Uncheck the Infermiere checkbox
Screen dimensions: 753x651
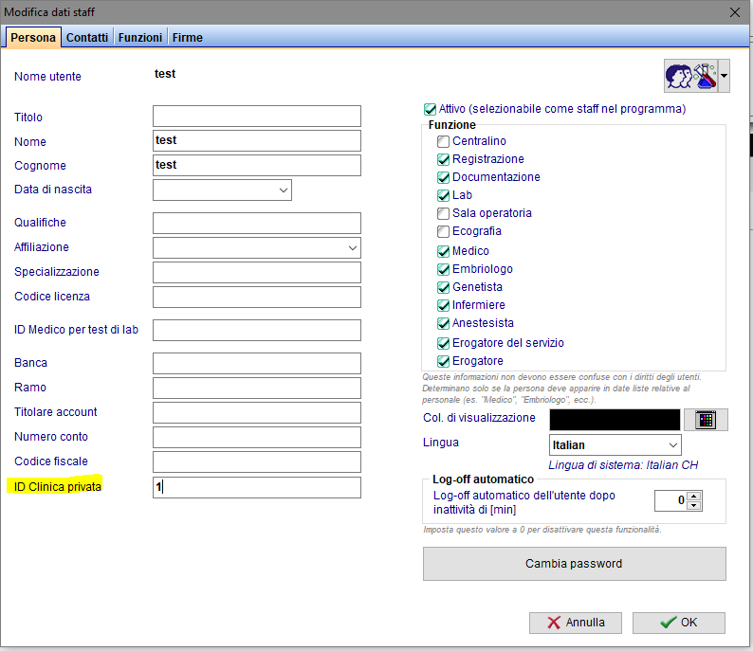pos(443,305)
